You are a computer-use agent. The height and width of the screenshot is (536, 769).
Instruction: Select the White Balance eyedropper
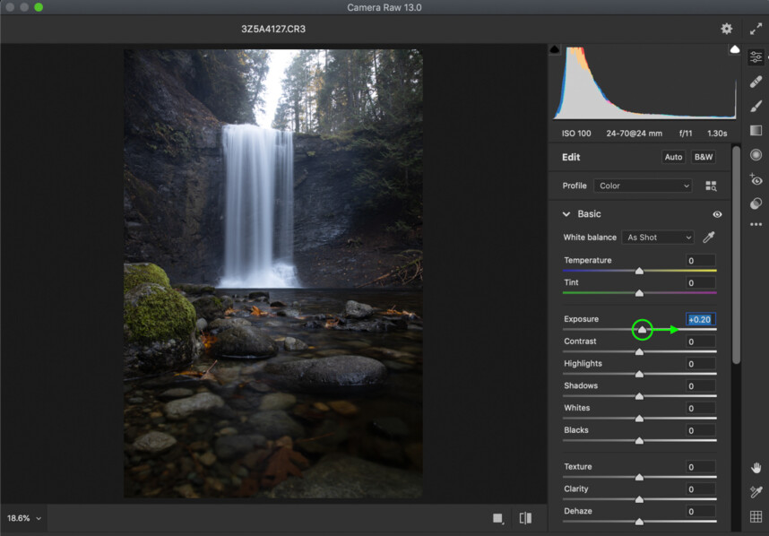point(707,237)
